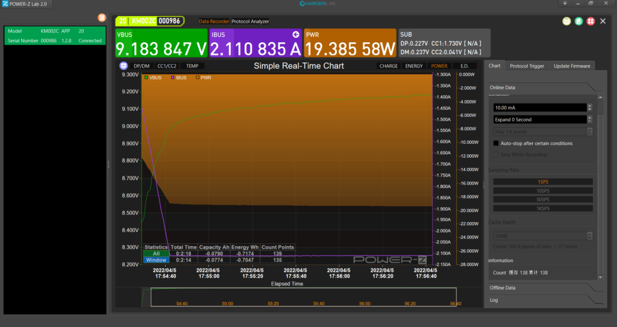Switch to Data Recorder mode
This screenshot has height=327, width=617.
[214, 21]
